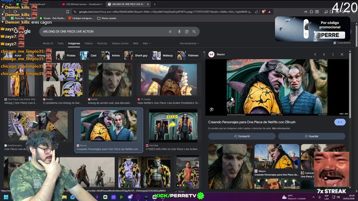Click into the Google search input field
The image size is (358, 201).
point(103,32)
